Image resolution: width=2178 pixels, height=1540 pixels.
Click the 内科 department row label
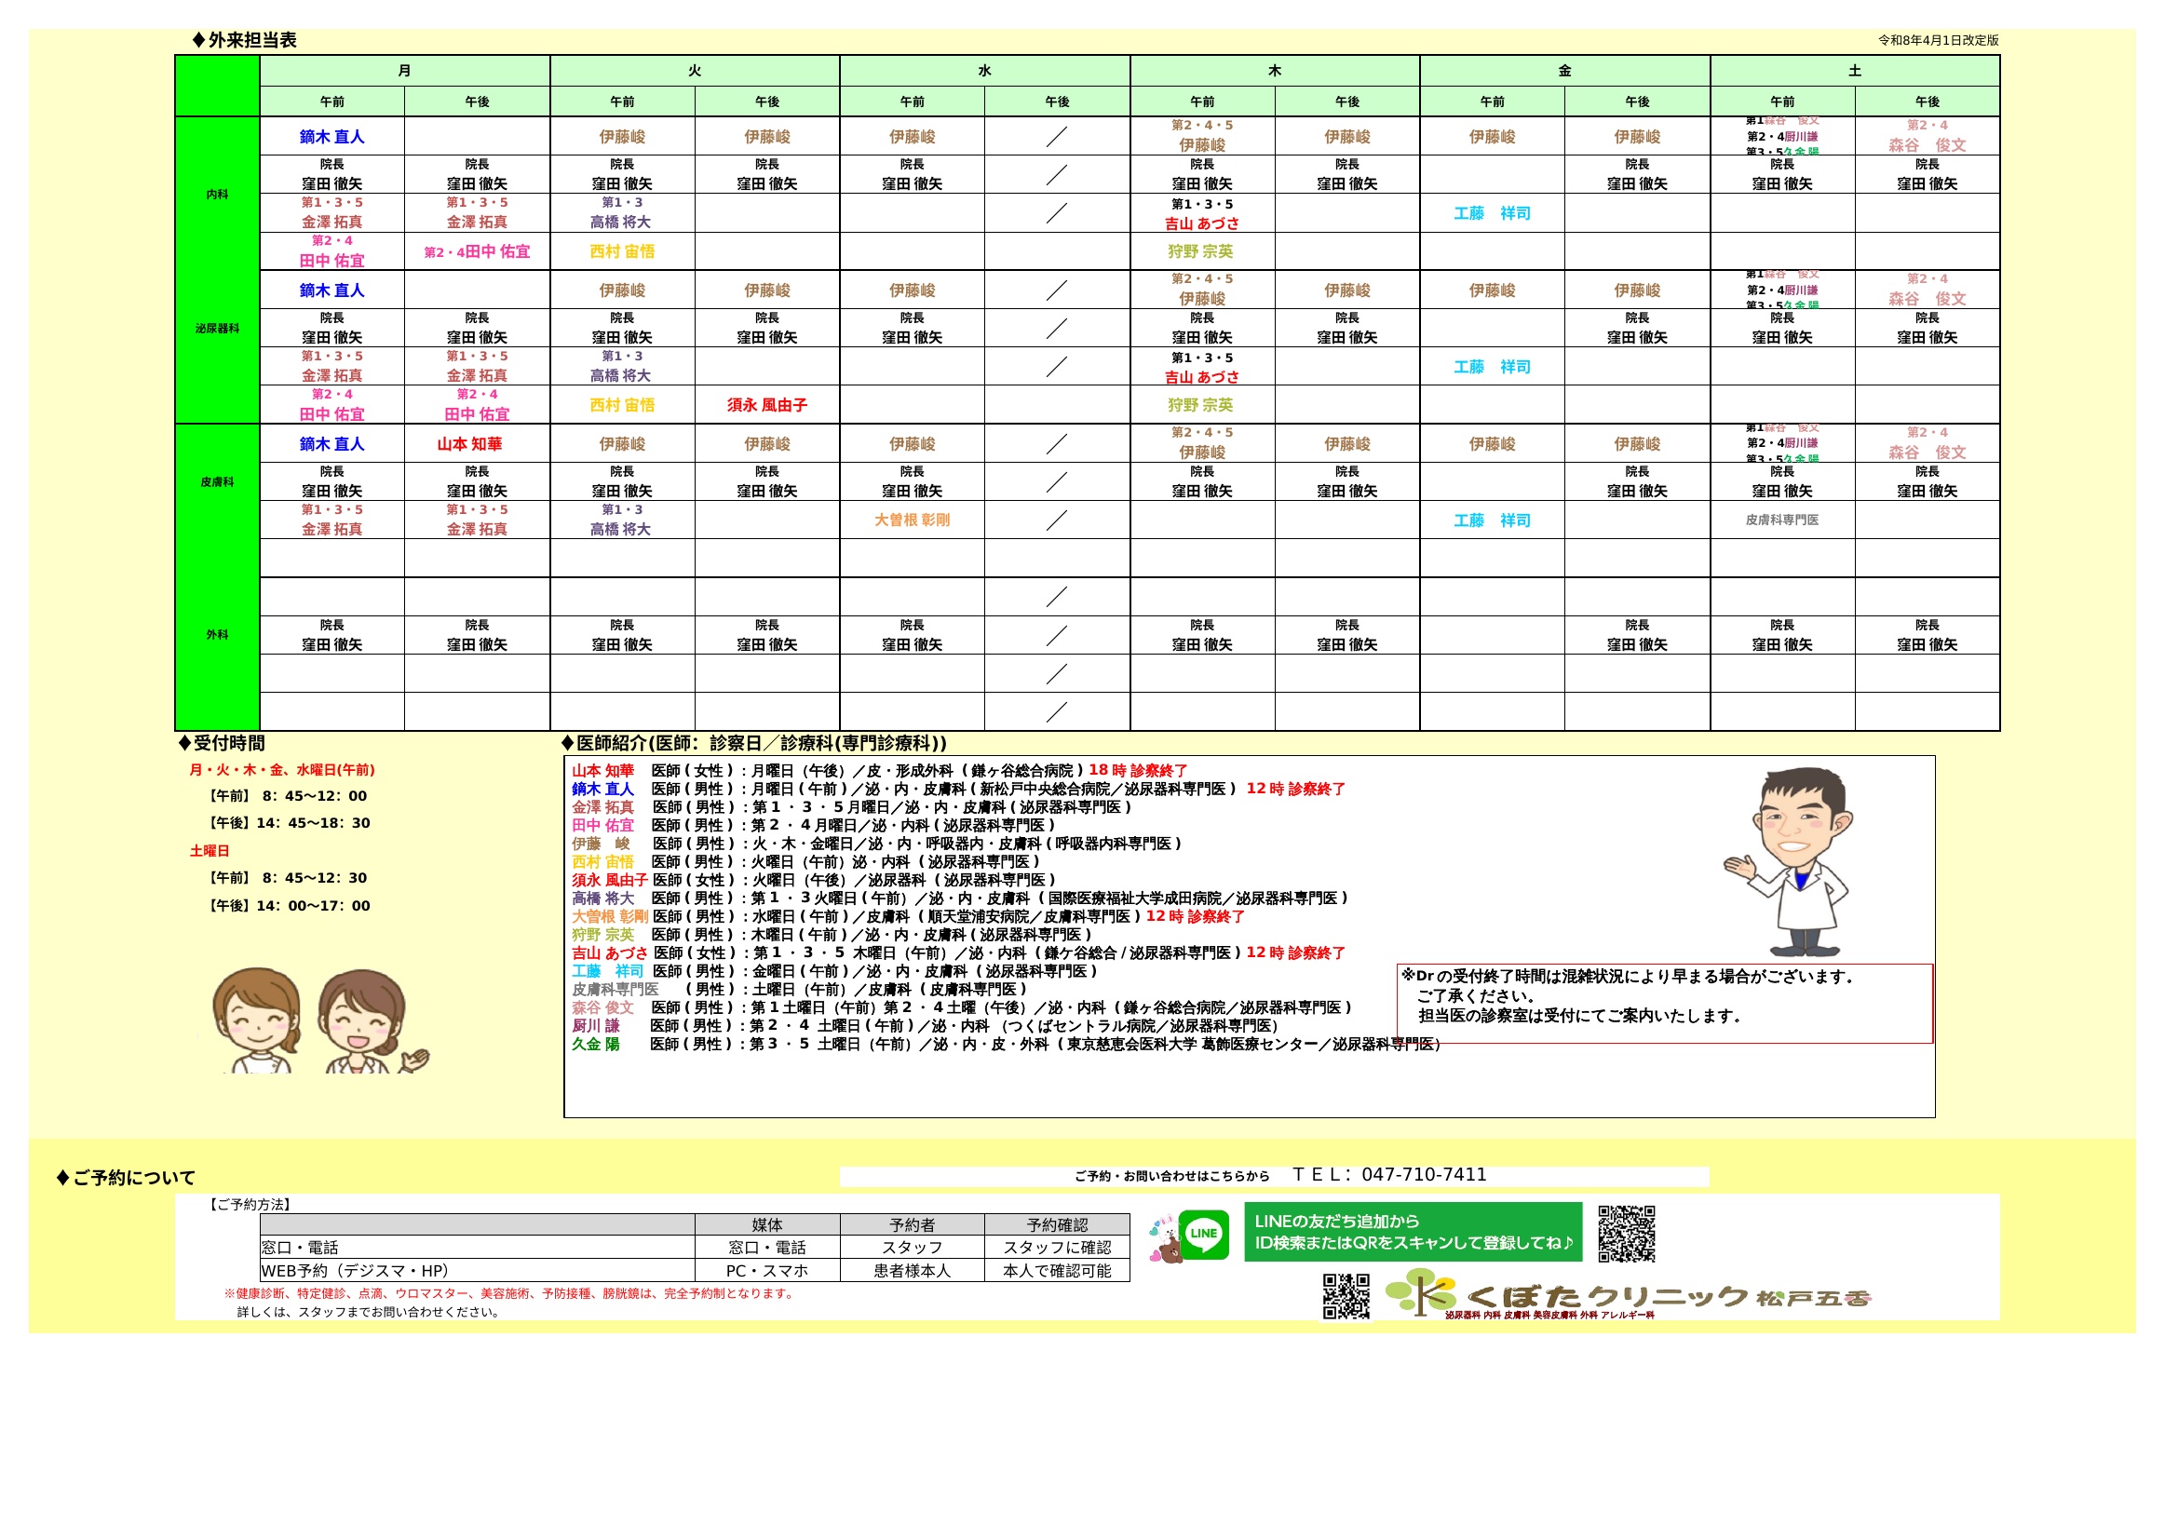tap(217, 195)
